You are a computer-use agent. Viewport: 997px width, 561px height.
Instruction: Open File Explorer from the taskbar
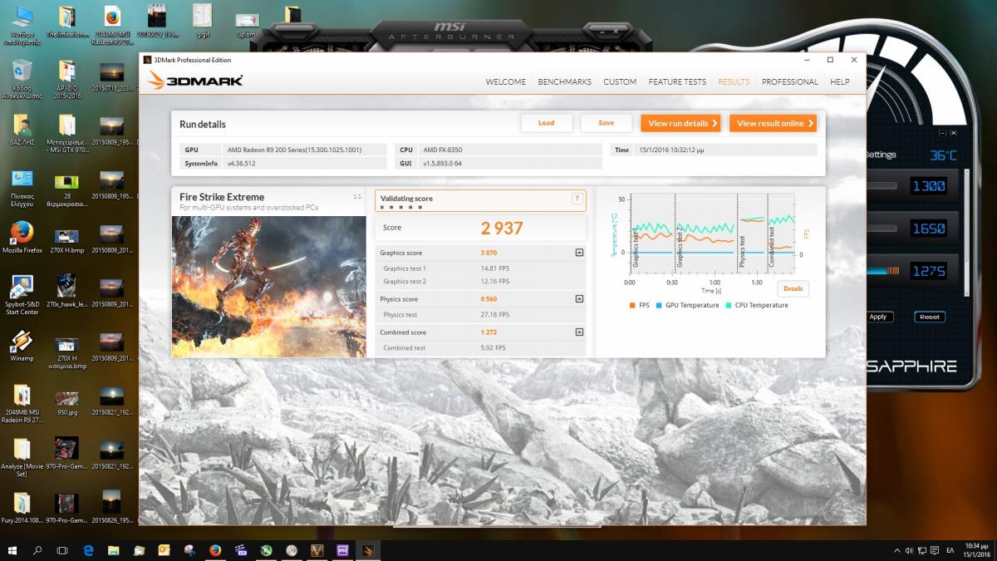coord(114,550)
